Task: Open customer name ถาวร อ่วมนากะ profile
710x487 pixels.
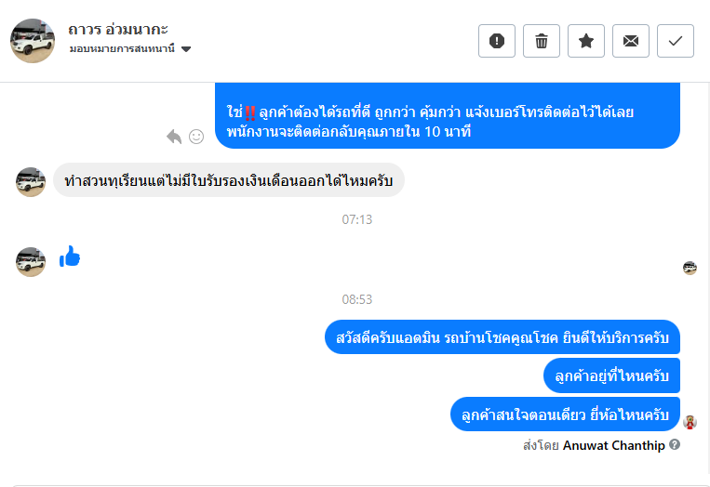Action: coord(118,29)
